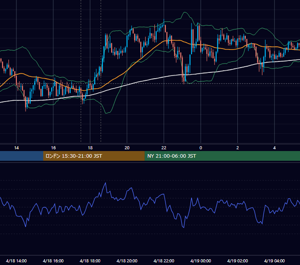300x265 pixels.
Task: Click the 4/18 18:00 date label
Action: pyautogui.click(x=90, y=261)
